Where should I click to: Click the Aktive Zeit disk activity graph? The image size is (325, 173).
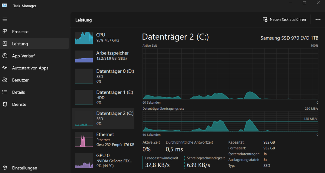pyautogui.click(x=230, y=74)
